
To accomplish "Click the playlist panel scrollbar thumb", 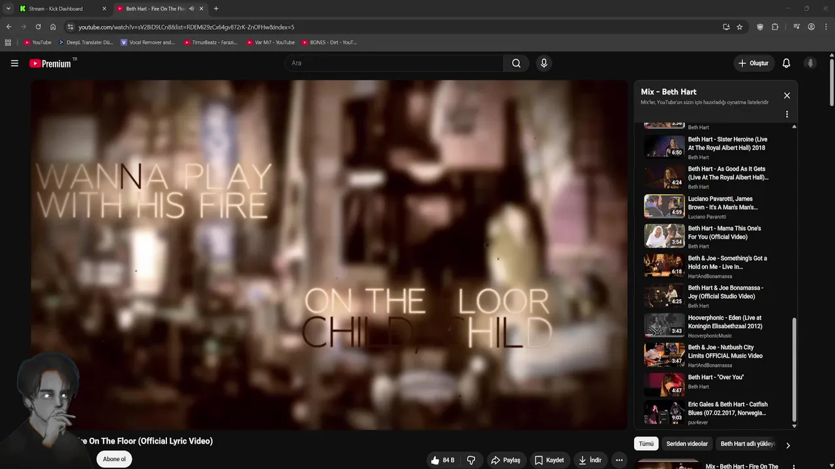I will pos(794,370).
